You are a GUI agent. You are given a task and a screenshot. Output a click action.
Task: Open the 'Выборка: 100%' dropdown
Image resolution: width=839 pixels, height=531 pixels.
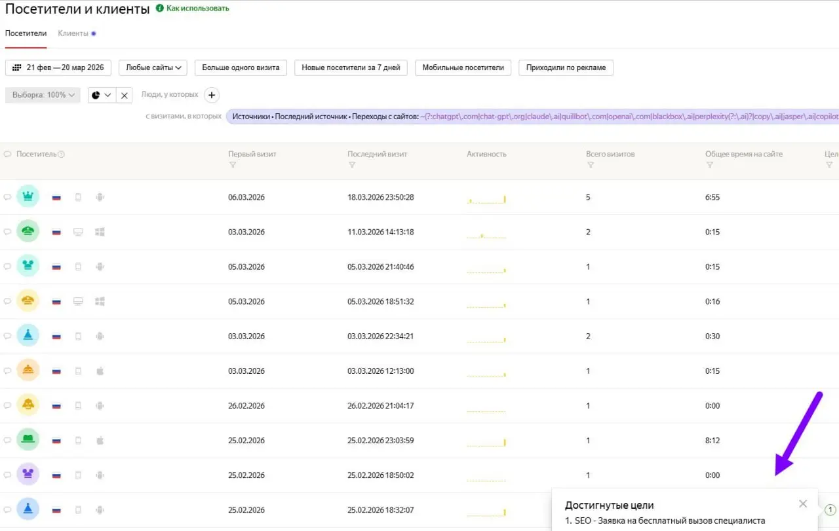(43, 95)
